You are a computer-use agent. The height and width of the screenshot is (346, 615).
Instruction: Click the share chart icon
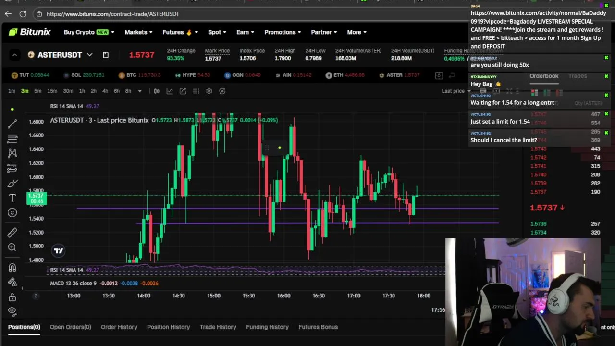tap(183, 91)
